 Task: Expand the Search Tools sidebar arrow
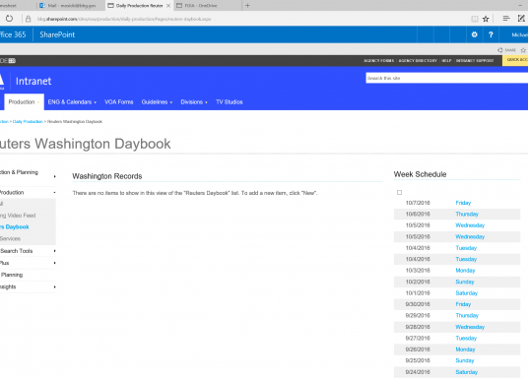pyautogui.click(x=54, y=251)
